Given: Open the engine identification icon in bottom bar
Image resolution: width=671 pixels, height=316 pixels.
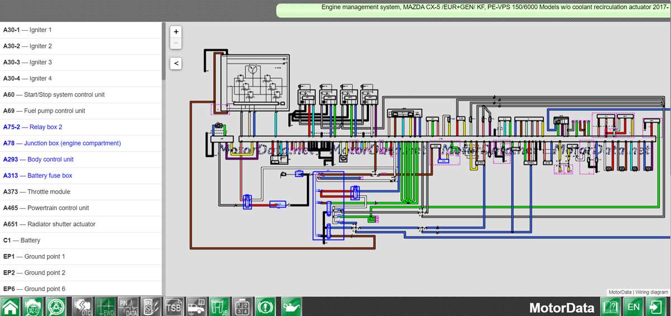Looking at the screenshot, I should click(x=32, y=306).
